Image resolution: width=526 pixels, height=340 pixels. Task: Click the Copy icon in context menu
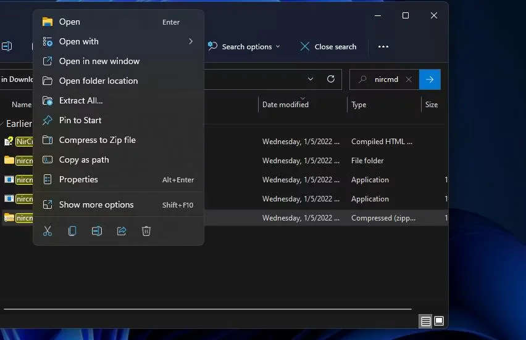[72, 231]
